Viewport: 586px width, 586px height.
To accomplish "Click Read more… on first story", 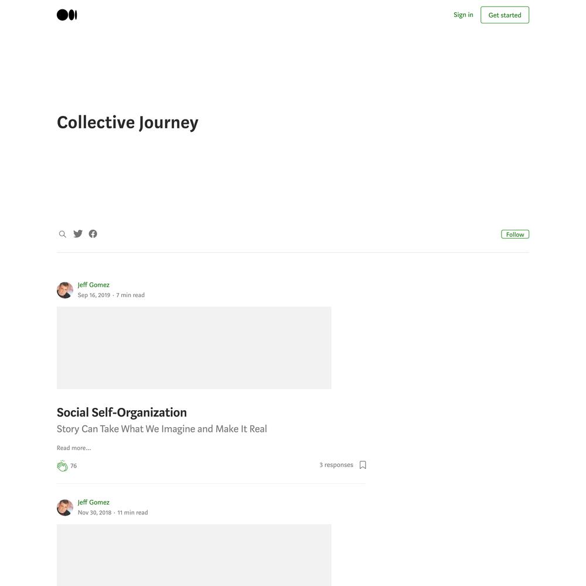I will (74, 448).
